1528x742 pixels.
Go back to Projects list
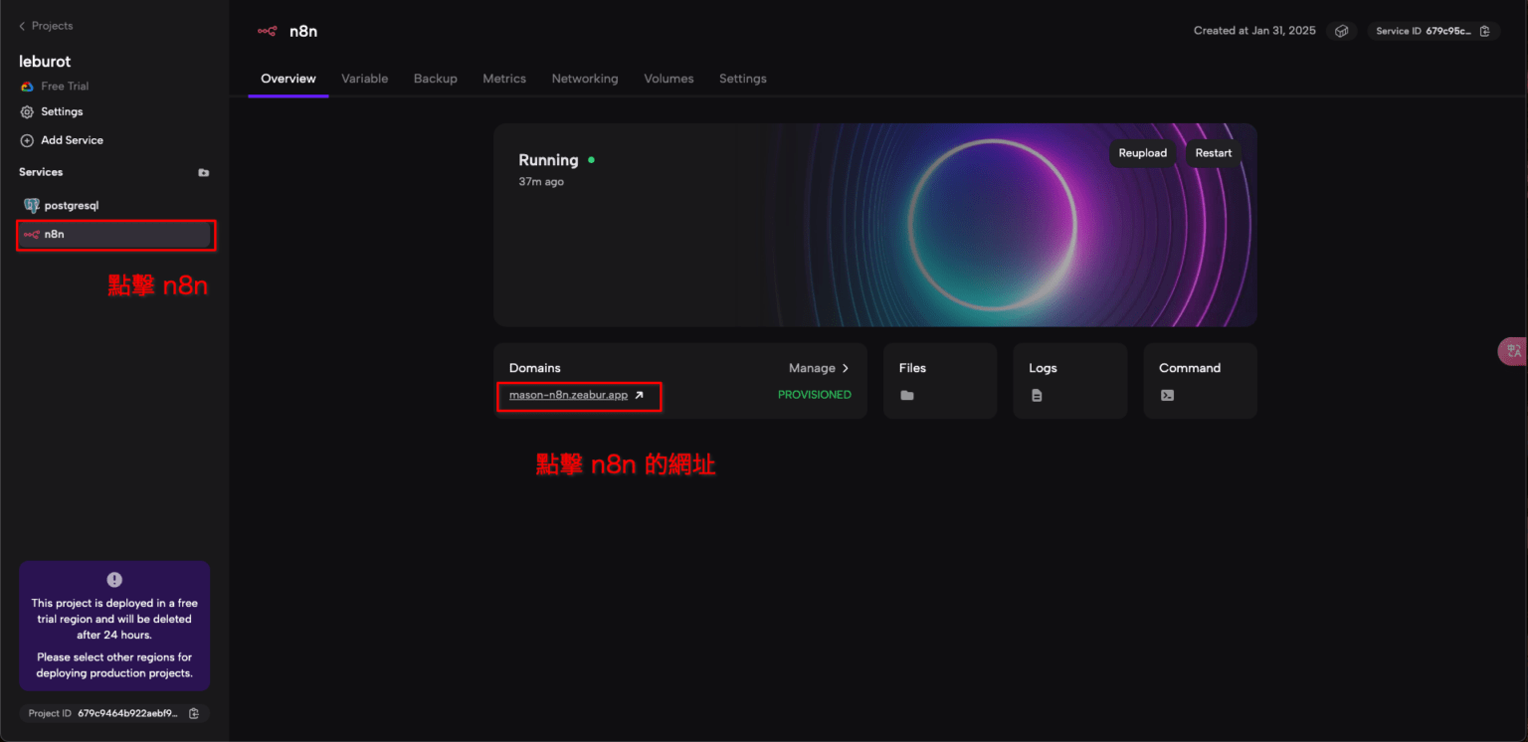(x=46, y=26)
